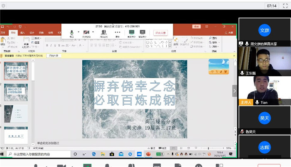Open the Insert ribbon tab
Viewport: 291px width, 167px height.
[22, 32]
